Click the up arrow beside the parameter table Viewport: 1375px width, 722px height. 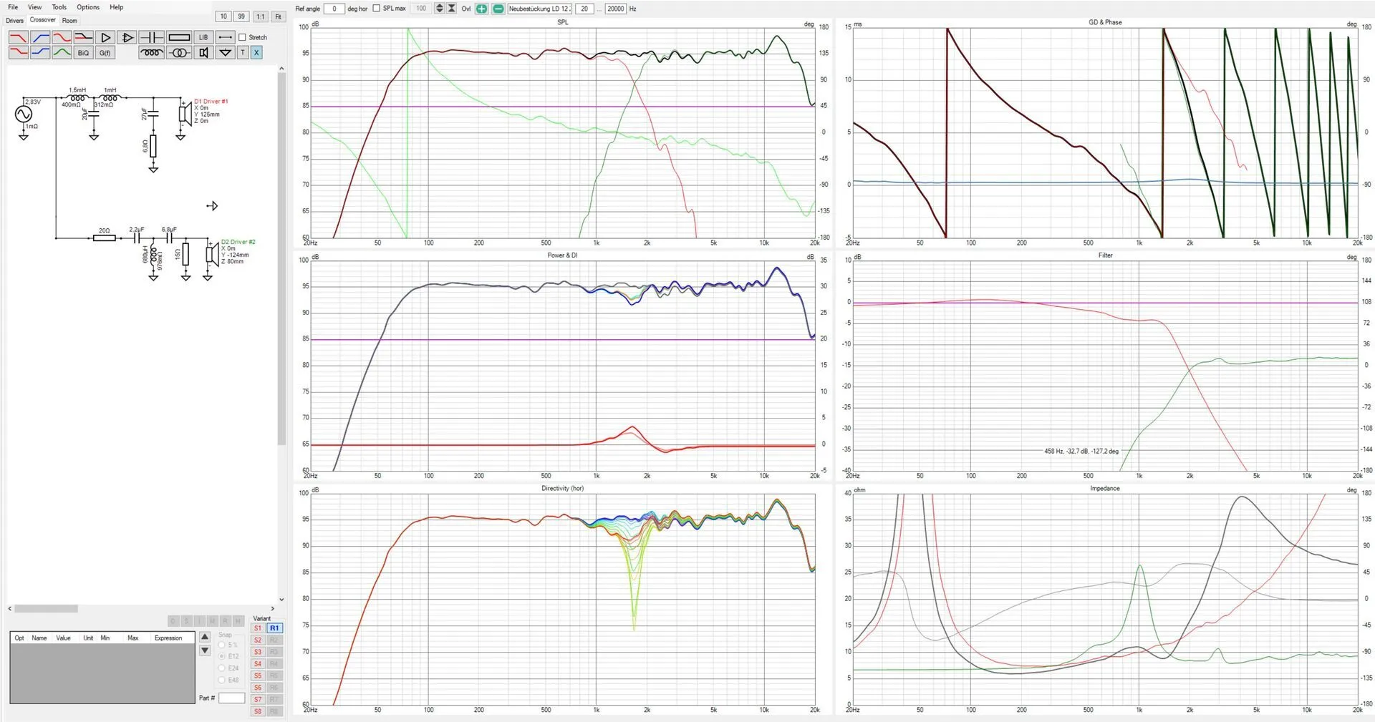click(x=205, y=637)
